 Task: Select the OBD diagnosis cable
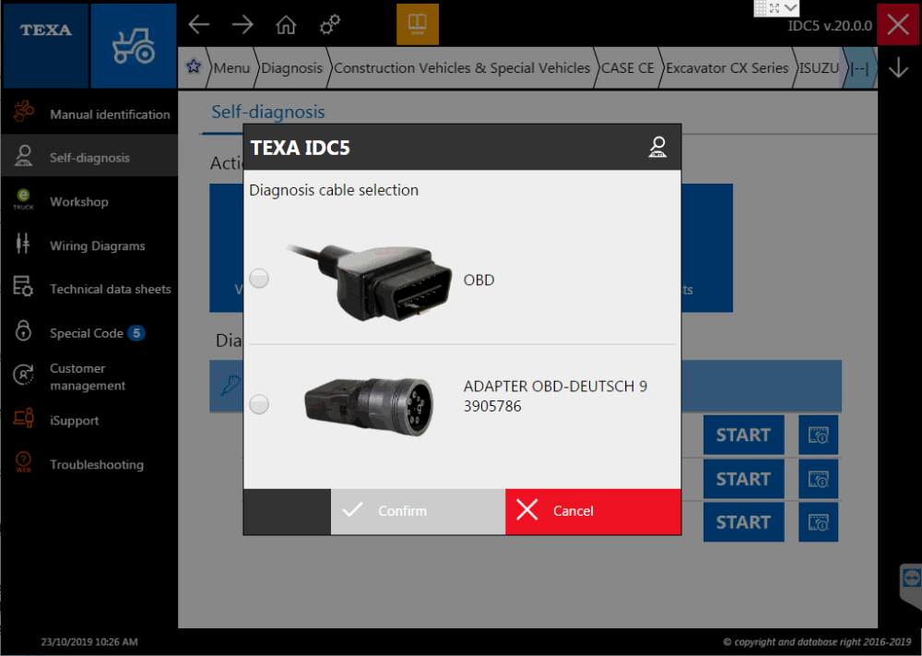(259, 278)
